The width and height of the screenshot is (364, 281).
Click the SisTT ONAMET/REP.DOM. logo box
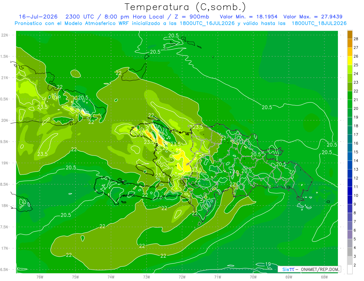309,269
